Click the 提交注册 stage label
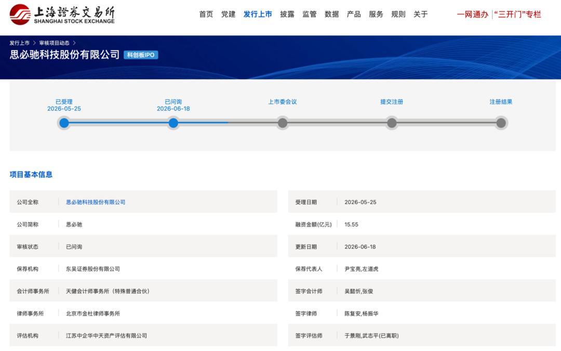 pos(392,102)
